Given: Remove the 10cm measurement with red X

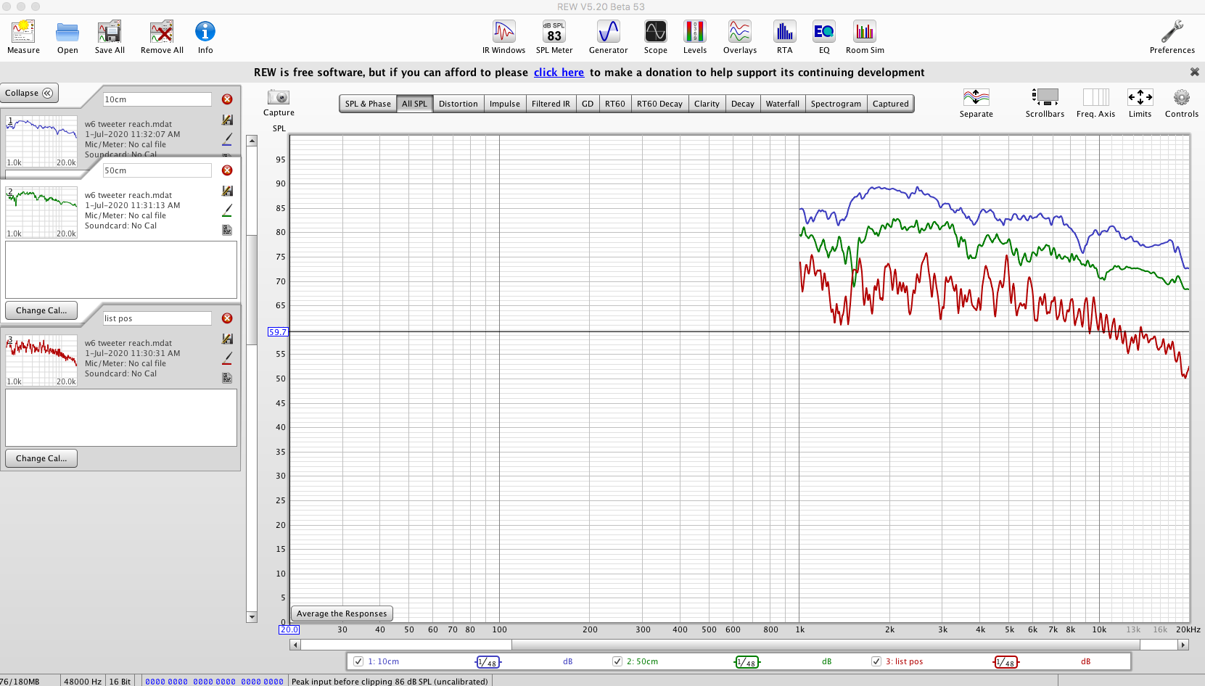Looking at the screenshot, I should pos(227,99).
